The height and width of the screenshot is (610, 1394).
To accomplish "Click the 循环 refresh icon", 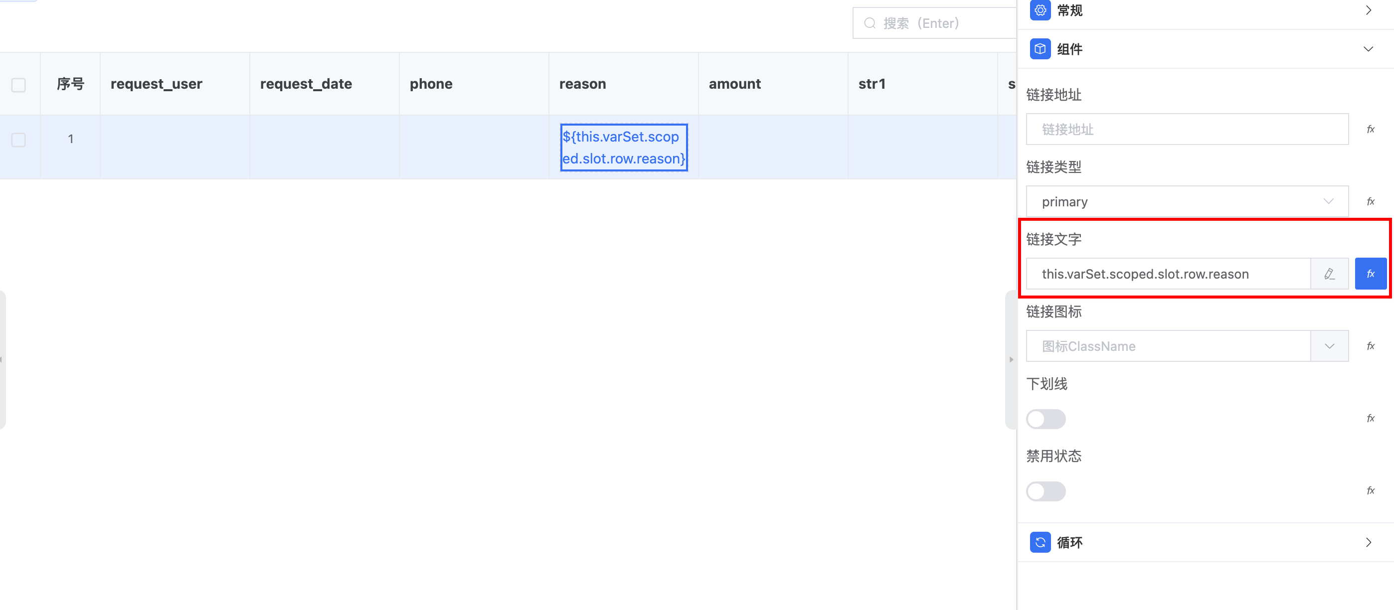I will pyautogui.click(x=1040, y=542).
